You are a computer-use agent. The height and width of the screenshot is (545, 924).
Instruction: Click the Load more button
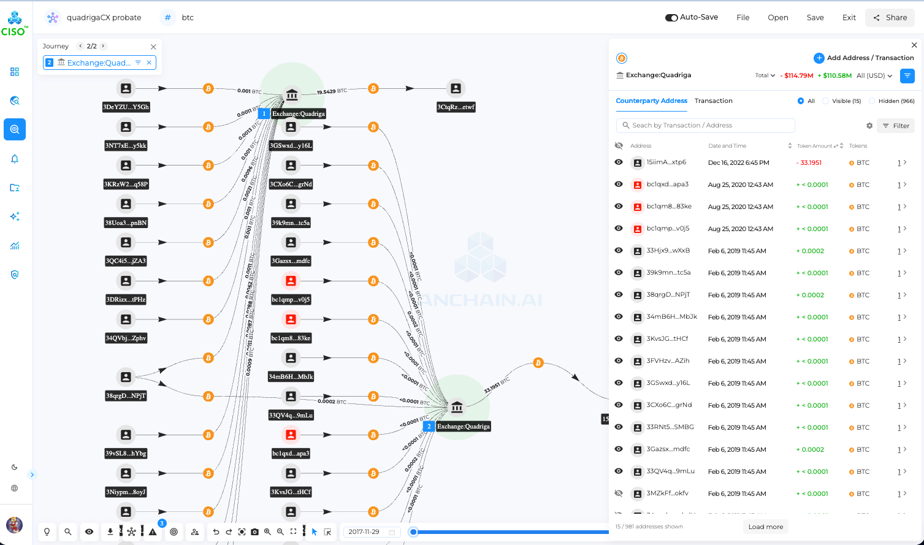coord(766,527)
